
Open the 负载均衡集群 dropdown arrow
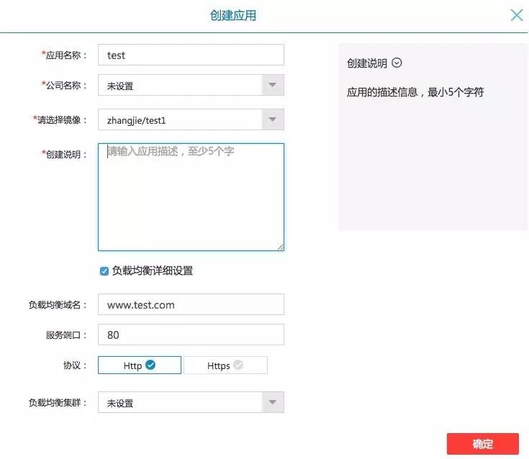tap(273, 402)
